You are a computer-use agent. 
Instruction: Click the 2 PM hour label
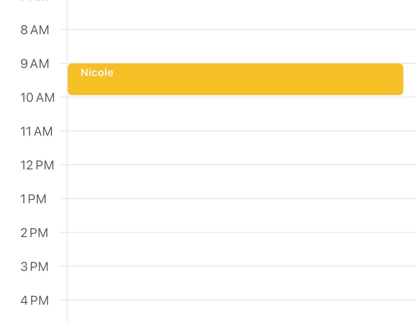pos(34,233)
